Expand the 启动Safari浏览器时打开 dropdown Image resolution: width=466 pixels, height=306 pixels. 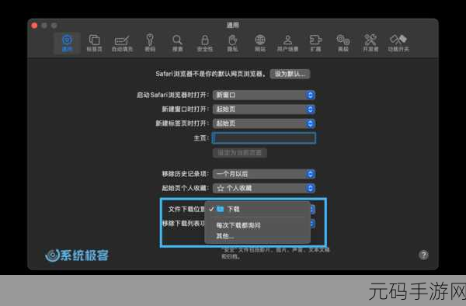click(x=264, y=95)
